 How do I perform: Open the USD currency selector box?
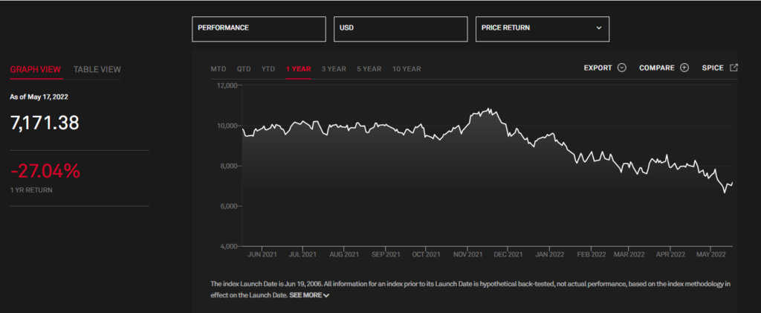401,29
